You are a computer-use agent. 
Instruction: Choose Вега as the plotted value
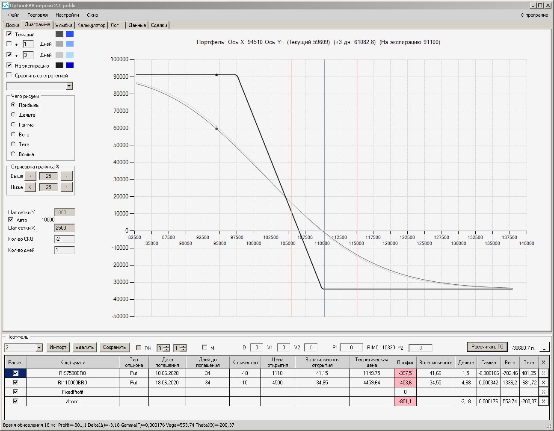13,134
